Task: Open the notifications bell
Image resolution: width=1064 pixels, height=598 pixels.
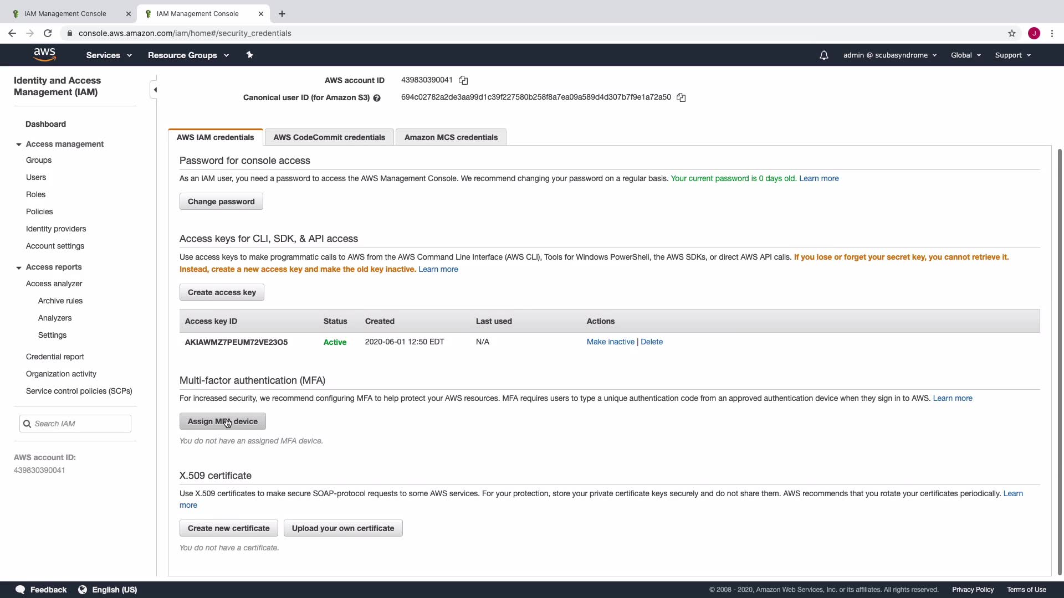Action: tap(823, 55)
